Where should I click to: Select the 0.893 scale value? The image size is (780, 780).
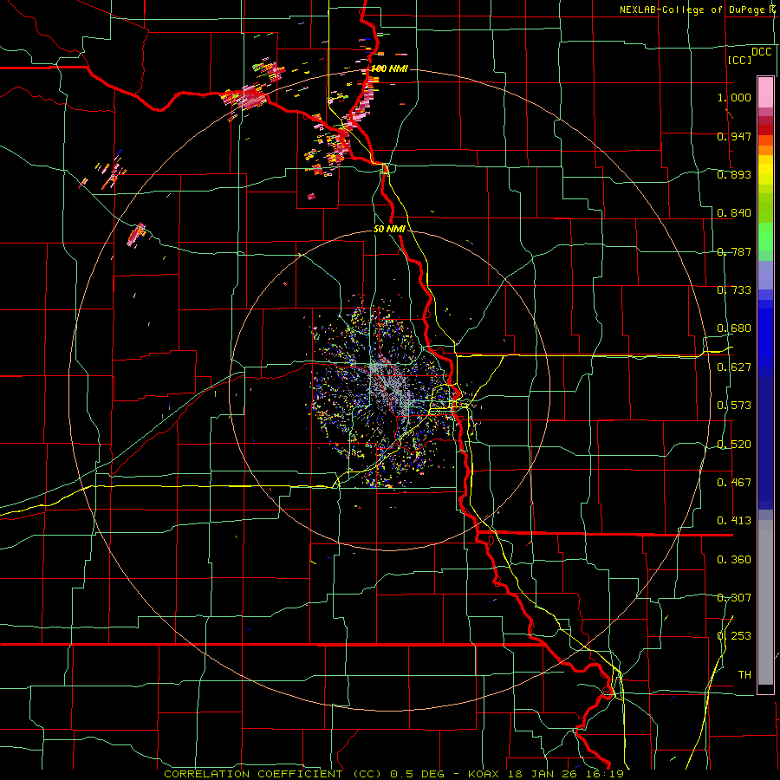pyautogui.click(x=734, y=174)
